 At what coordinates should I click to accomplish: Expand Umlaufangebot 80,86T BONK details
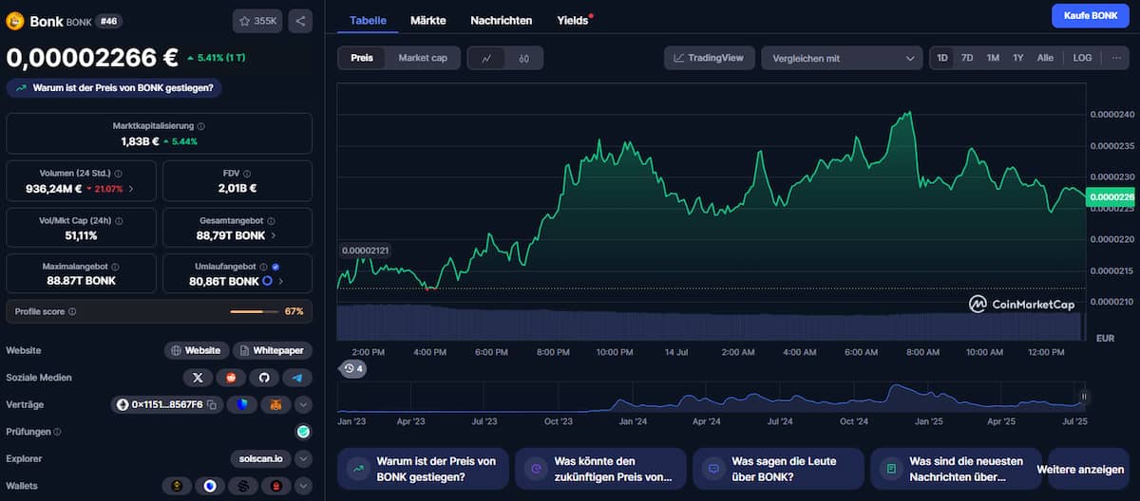[x=283, y=282]
